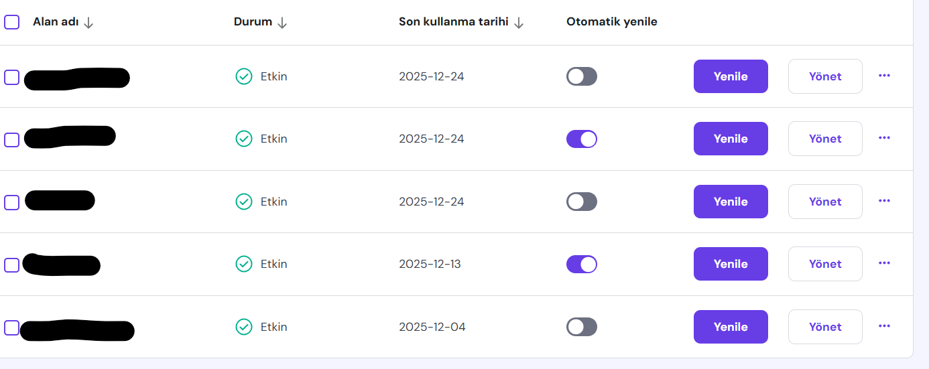Viewport: 929px width, 369px height.
Task: Click sort arrow next to Son kullanma tarihi
Action: [x=518, y=23]
